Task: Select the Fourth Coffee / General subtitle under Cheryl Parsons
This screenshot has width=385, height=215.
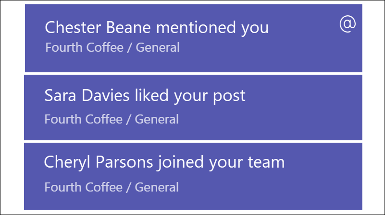Action: tap(112, 187)
